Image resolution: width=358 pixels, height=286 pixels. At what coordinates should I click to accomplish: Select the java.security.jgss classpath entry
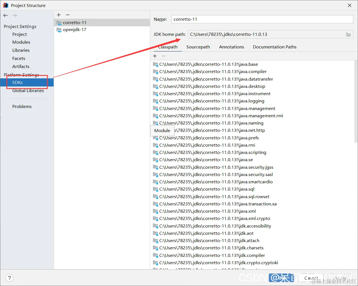(x=216, y=167)
